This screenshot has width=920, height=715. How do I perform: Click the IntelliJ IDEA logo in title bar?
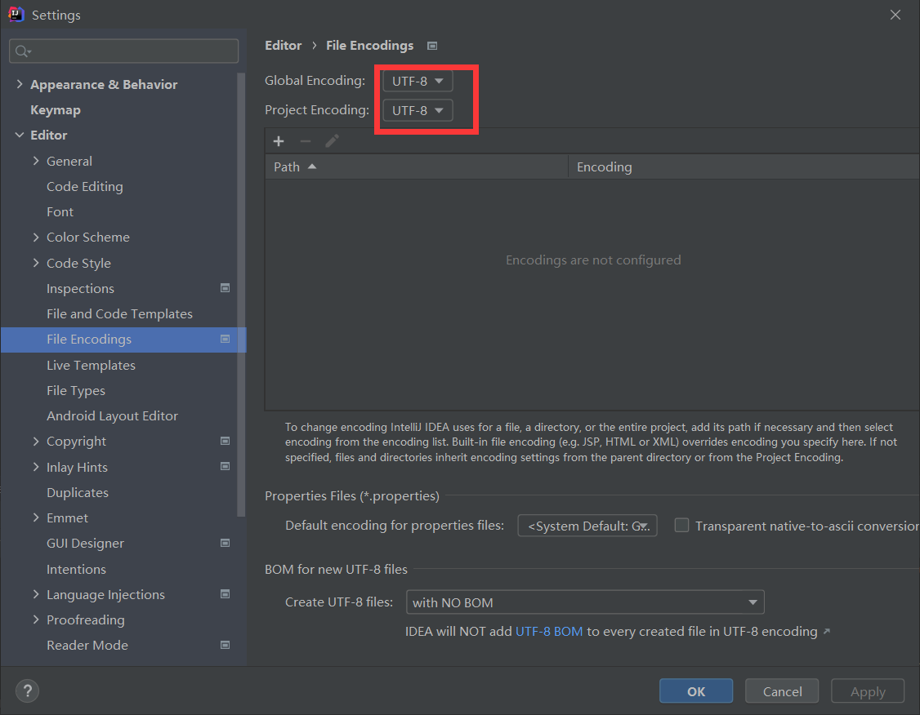point(16,14)
